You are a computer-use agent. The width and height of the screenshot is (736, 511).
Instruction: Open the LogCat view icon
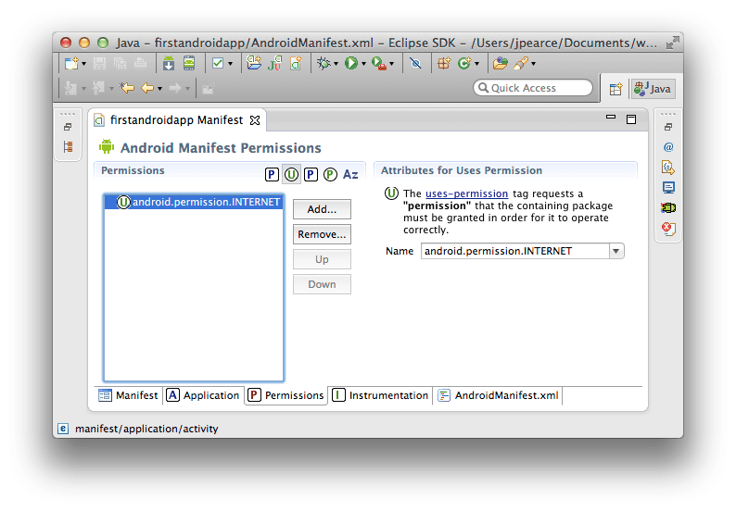[668, 207]
